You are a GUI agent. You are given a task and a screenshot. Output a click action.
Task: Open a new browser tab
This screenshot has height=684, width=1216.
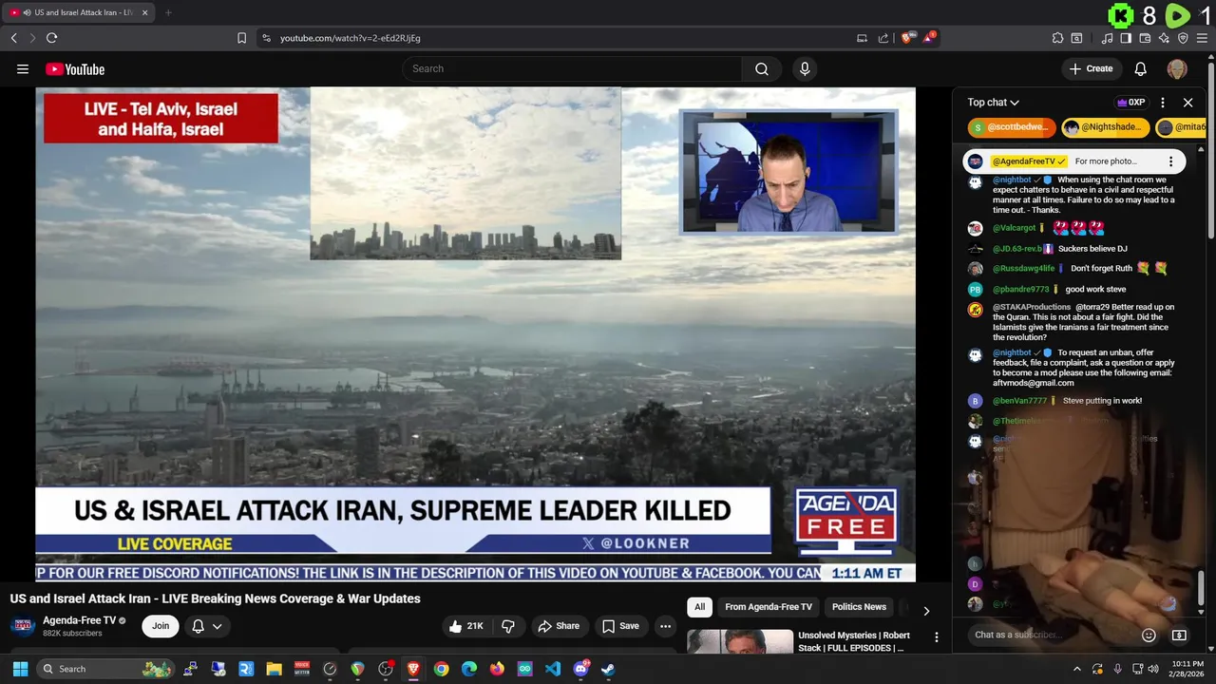tap(168, 12)
